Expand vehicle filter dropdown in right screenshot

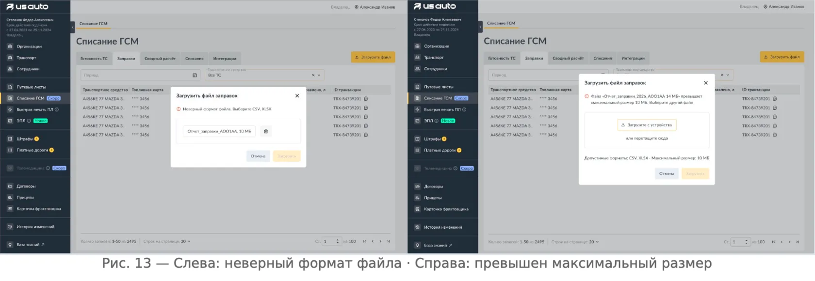(728, 75)
